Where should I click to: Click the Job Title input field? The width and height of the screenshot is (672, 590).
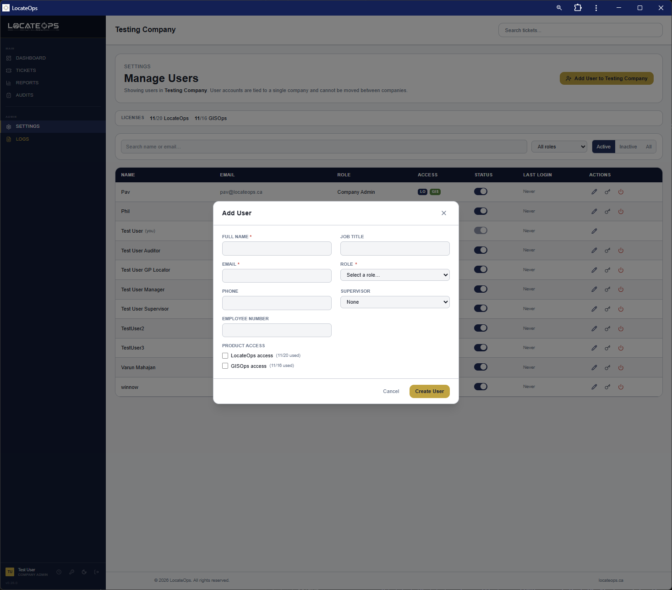pyautogui.click(x=395, y=248)
